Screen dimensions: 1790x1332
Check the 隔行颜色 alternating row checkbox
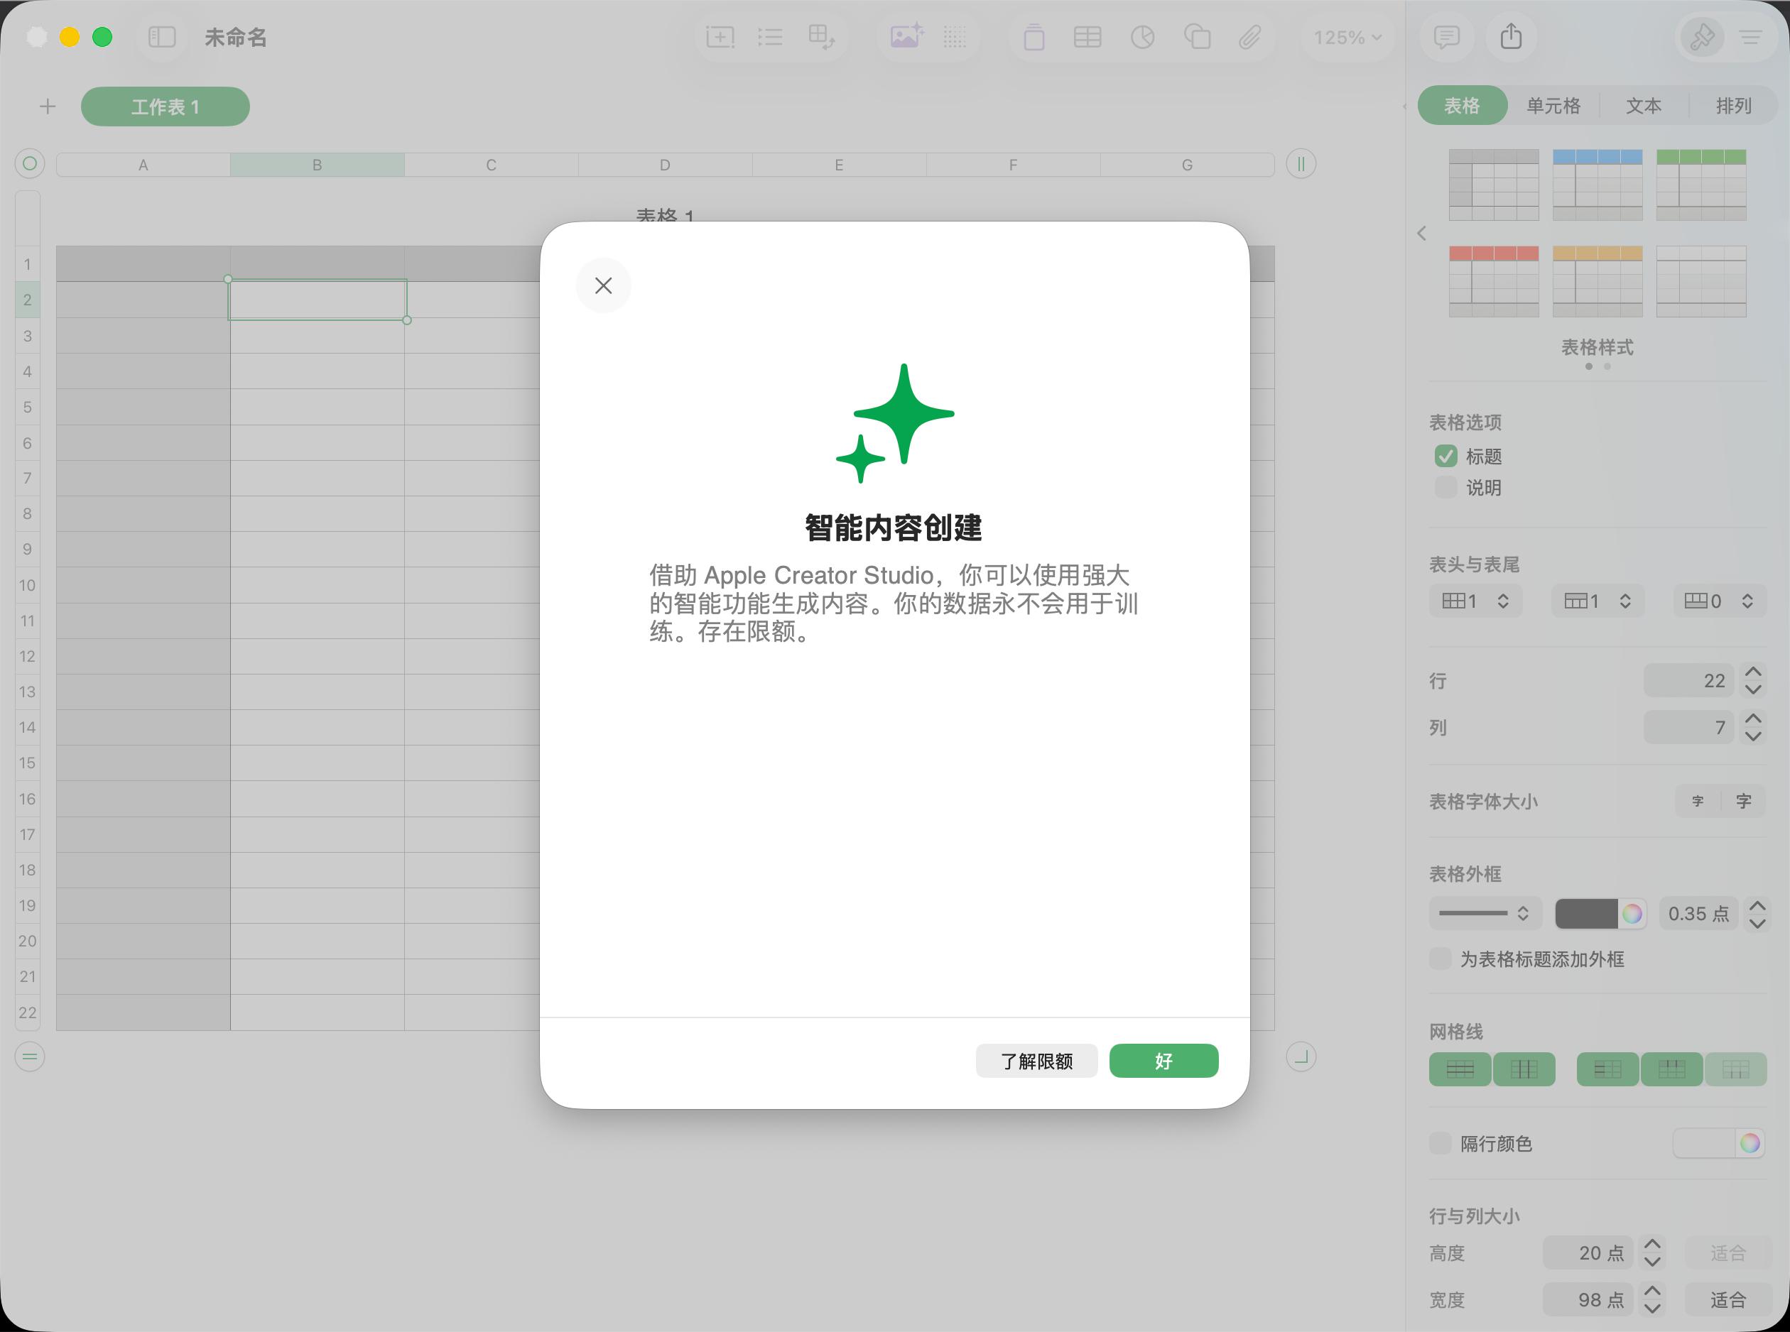(1440, 1143)
